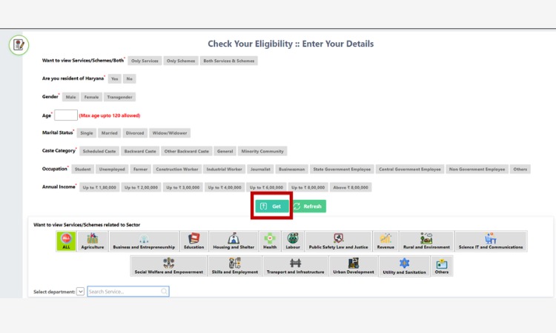Viewport: 556px width, 333px height.
Task: Select Backward Caste category
Action: coord(140,151)
